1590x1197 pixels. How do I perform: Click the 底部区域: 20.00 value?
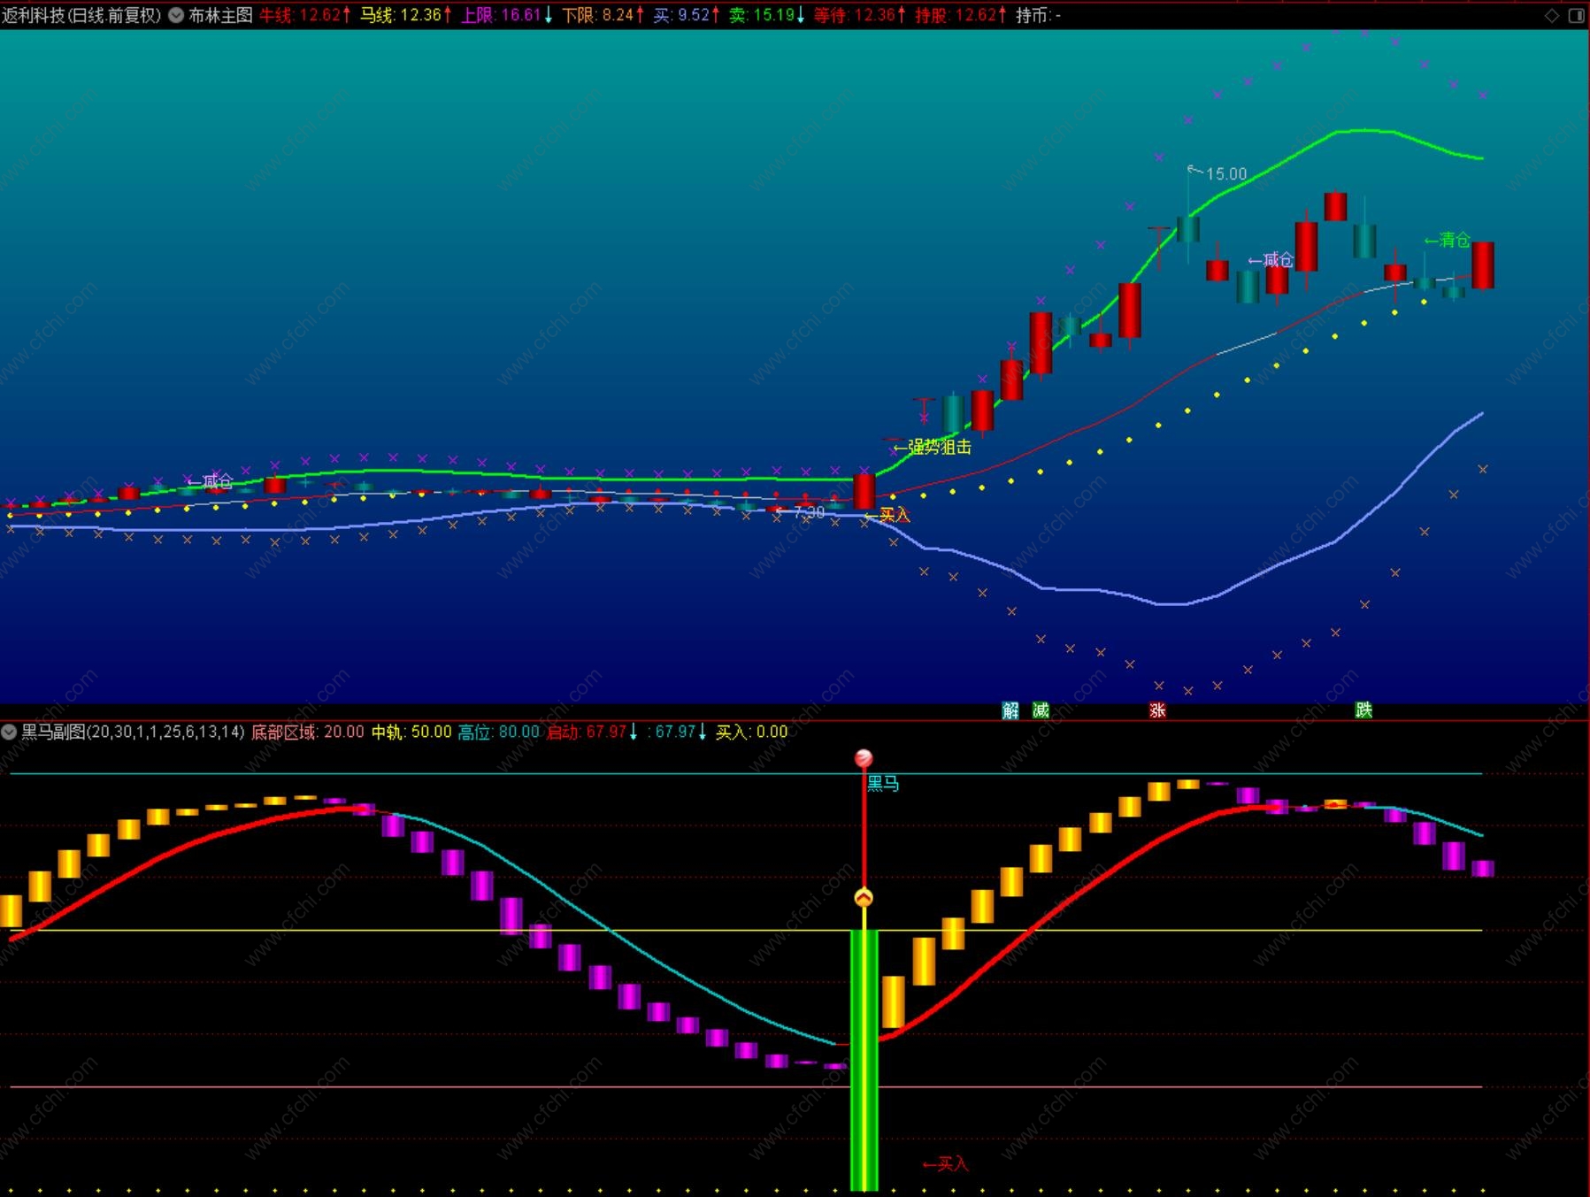pos(308,732)
